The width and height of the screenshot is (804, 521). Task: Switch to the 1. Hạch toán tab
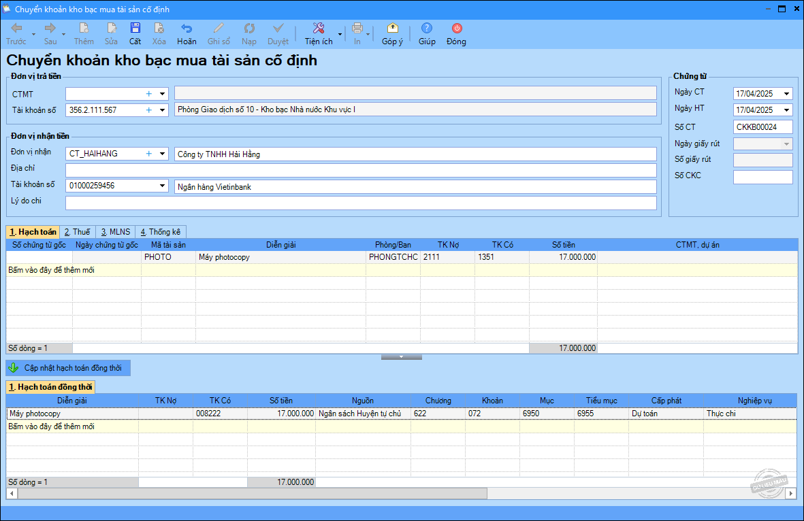pyautogui.click(x=33, y=231)
